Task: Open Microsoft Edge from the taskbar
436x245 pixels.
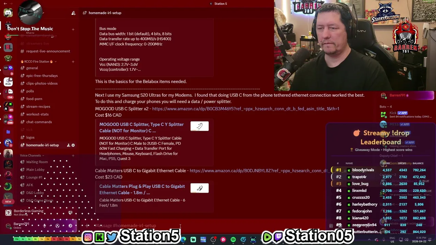Action: coord(183,240)
